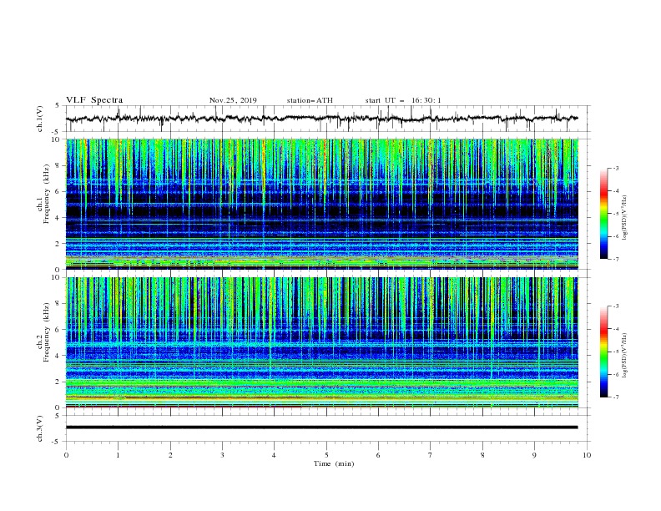Click the ch.2 spectrogram color scale bar
The image size is (661, 511).
603,352
